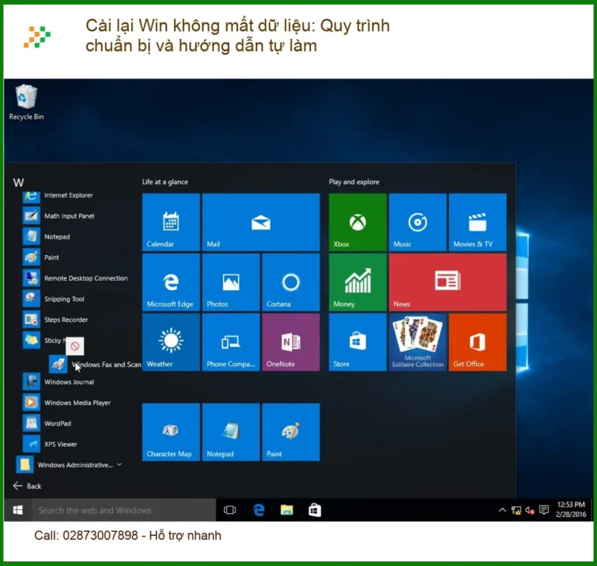Image resolution: width=597 pixels, height=566 pixels.
Task: Open the Photos tile
Action: [231, 282]
